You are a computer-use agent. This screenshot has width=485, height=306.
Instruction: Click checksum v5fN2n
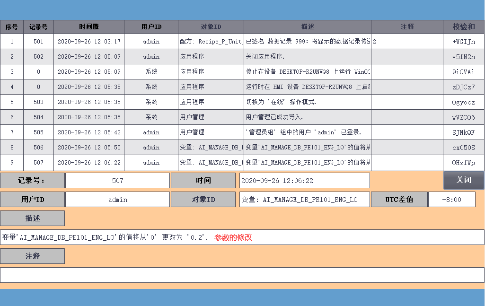coord(464,57)
